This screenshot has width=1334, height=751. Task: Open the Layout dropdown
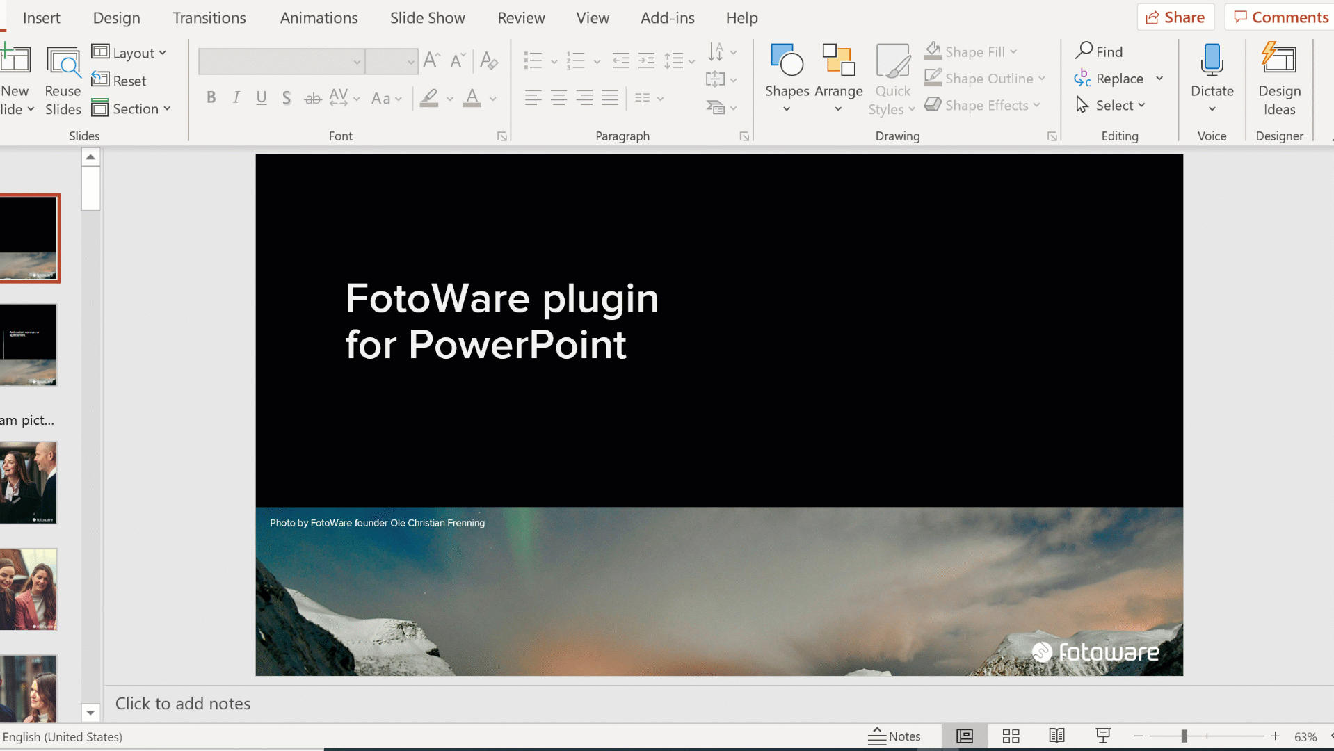tap(129, 53)
